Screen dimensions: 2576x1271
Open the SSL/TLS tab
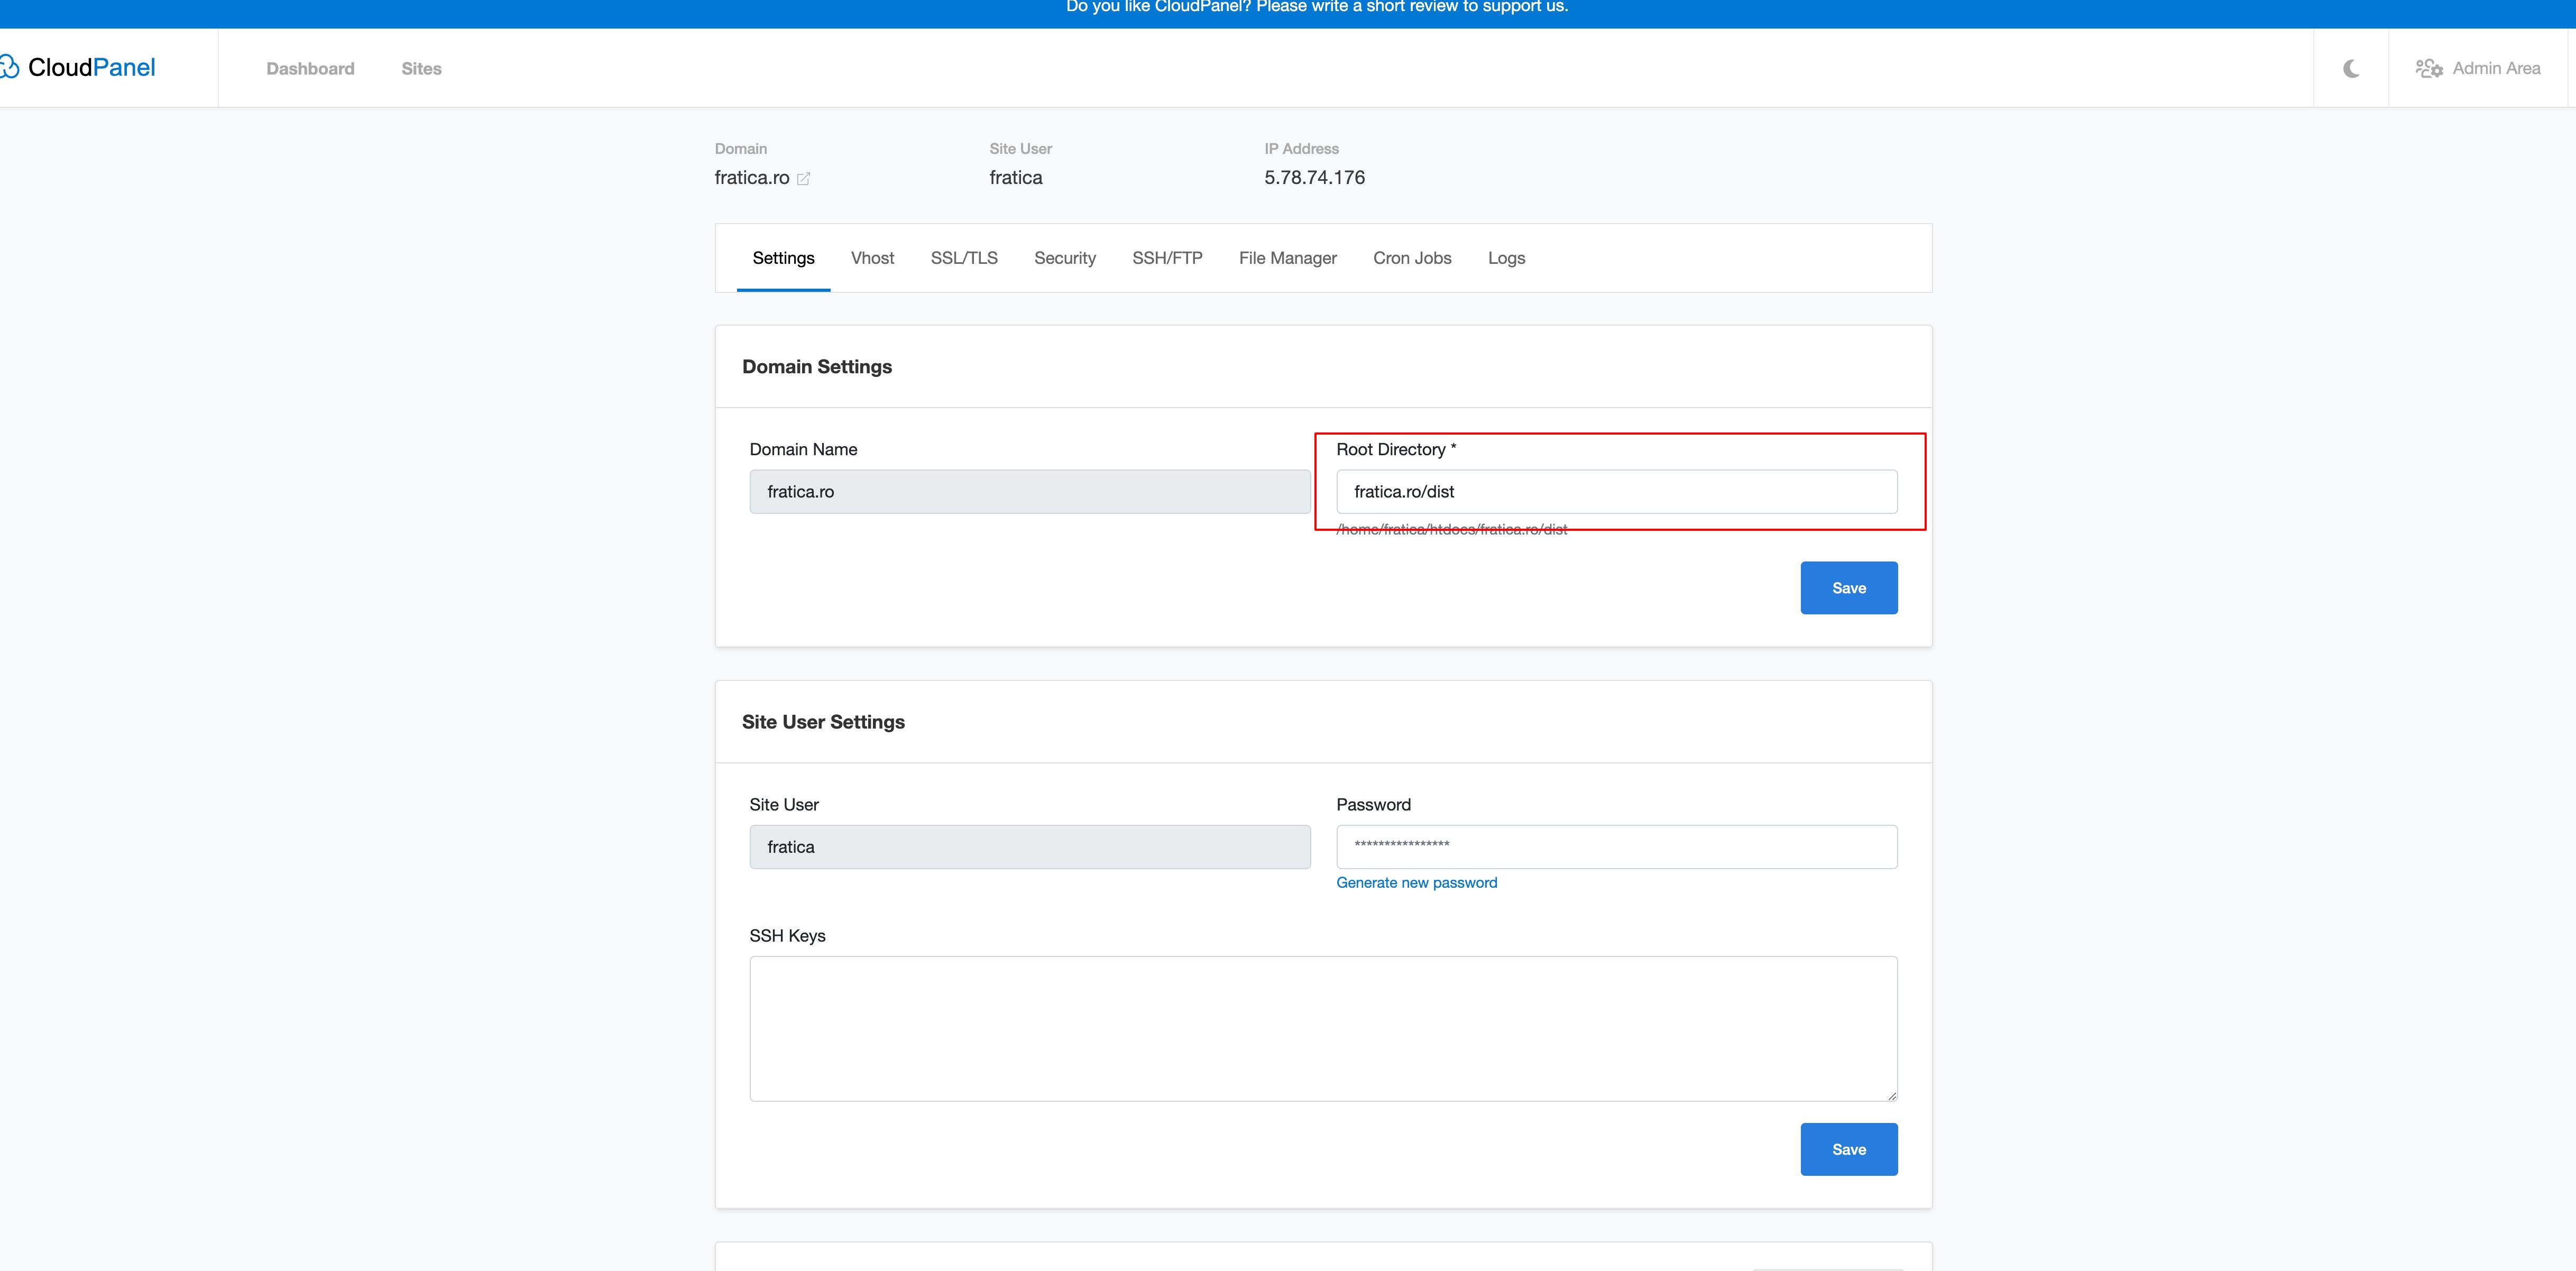click(963, 258)
